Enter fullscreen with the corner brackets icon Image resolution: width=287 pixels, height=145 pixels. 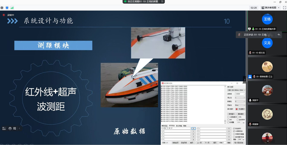(284, 8)
